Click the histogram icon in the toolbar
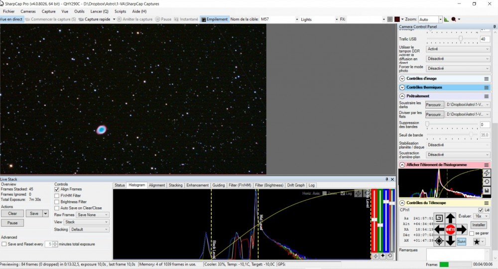This screenshot has height=269, width=498. 446,19
